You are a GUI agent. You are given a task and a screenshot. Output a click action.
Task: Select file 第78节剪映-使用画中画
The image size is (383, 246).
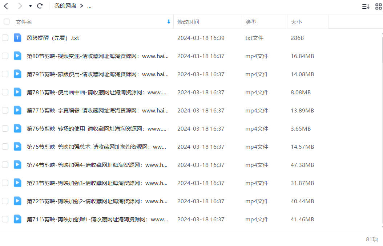(x=97, y=93)
